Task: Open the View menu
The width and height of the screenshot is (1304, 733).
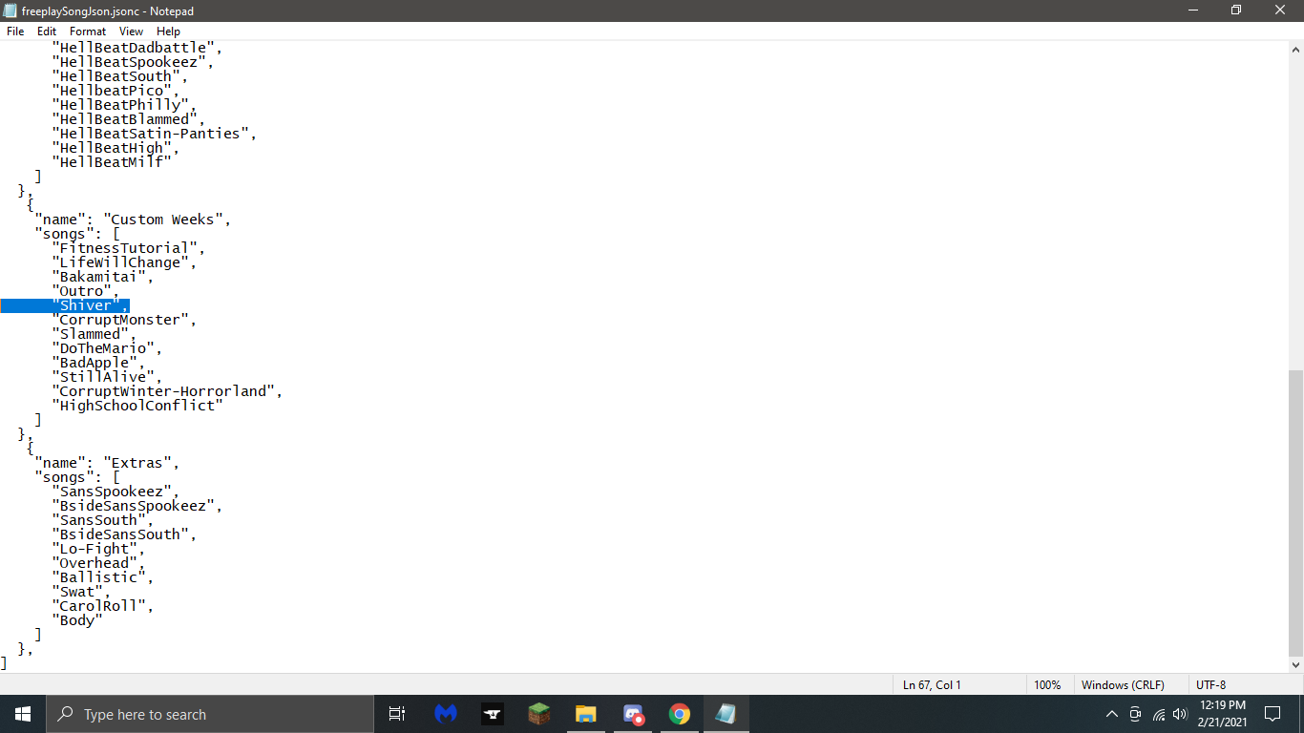Action: coord(131,31)
